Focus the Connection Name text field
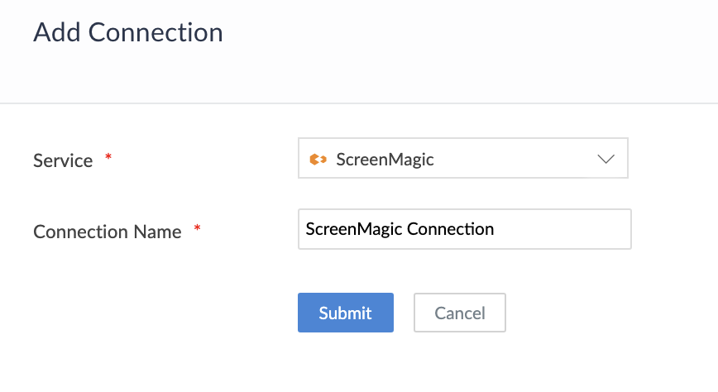Viewport: 718px width, 392px height. pyautogui.click(x=464, y=229)
